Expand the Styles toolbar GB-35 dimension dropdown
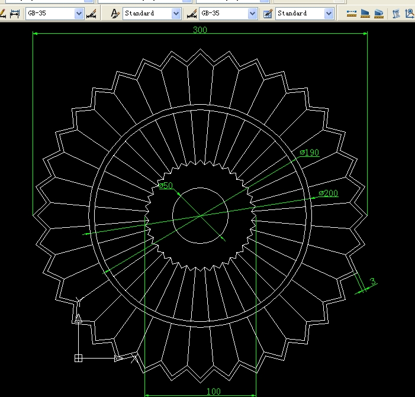This screenshot has height=397, width=415. [x=252, y=13]
